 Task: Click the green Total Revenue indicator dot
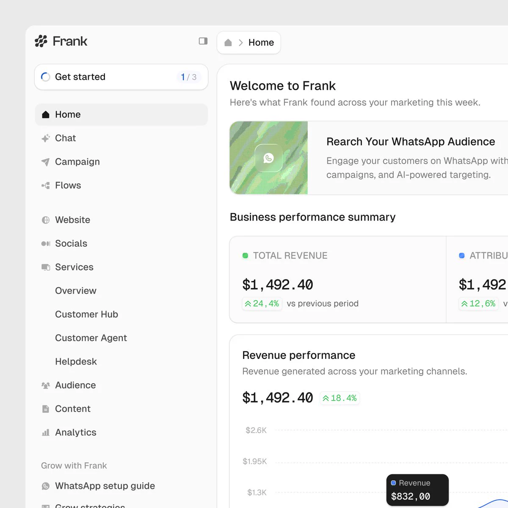(245, 256)
